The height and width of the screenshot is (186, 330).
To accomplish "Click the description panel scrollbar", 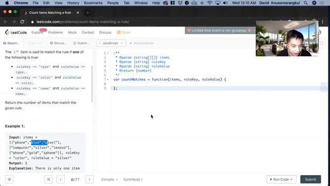I will [x=92, y=84].
